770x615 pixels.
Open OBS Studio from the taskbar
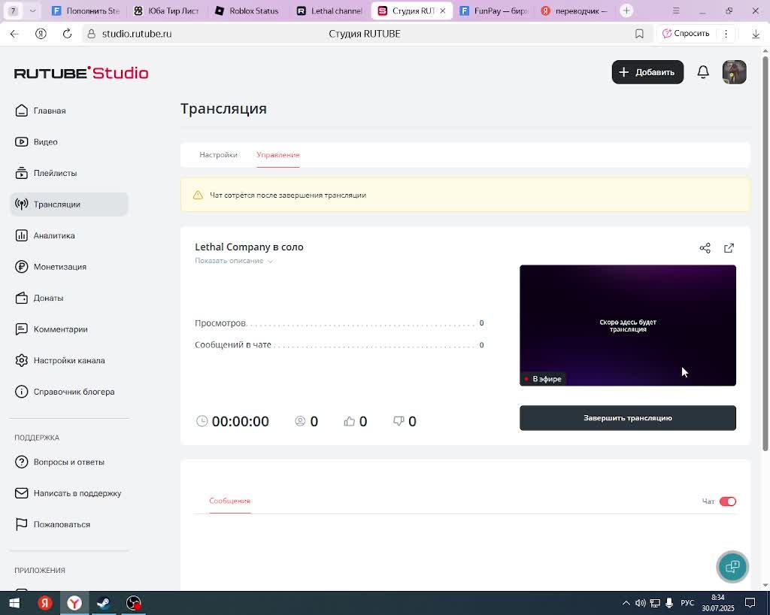(134, 603)
